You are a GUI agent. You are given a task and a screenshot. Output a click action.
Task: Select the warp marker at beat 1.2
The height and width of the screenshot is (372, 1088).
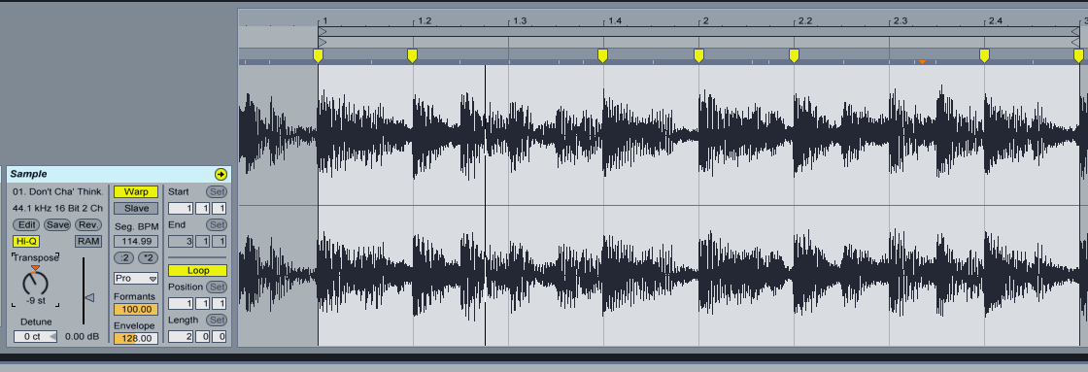(x=412, y=55)
